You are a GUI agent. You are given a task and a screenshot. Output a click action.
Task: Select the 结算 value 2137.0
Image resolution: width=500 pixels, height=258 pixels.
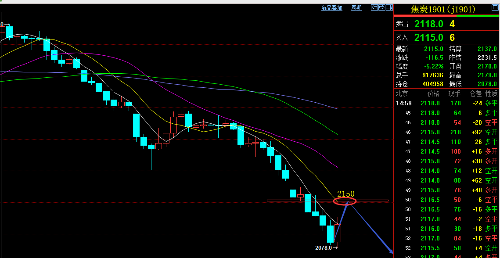click(487, 49)
